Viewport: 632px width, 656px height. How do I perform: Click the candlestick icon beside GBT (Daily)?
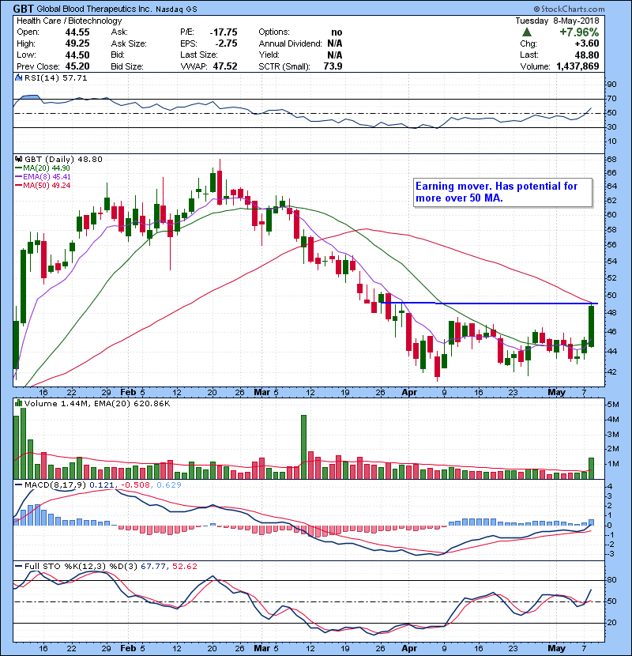[x=18, y=160]
